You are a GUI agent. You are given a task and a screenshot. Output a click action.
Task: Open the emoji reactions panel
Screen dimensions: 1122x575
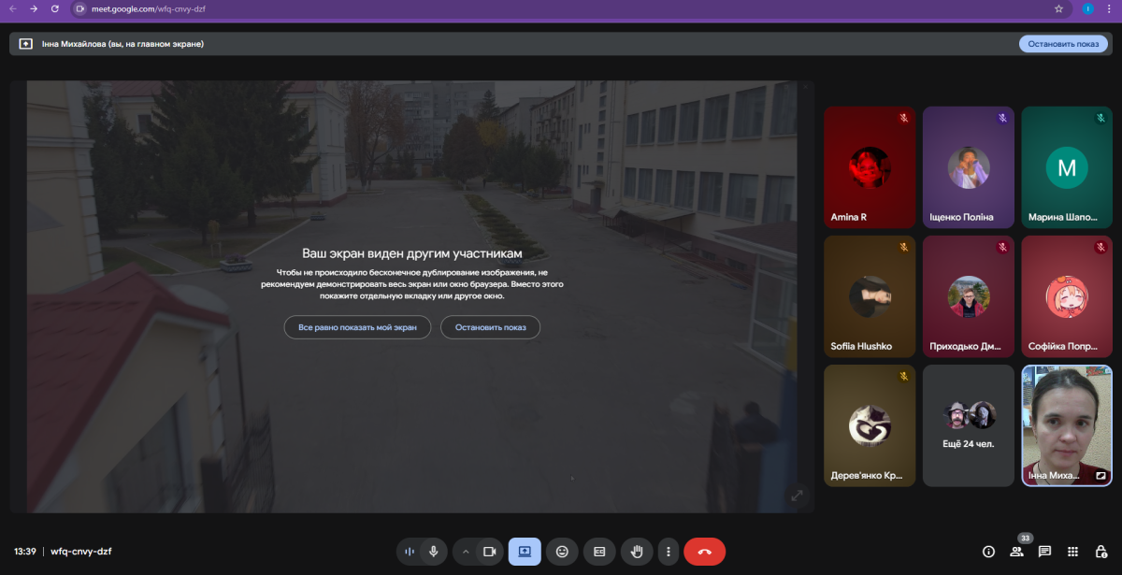tap(562, 552)
